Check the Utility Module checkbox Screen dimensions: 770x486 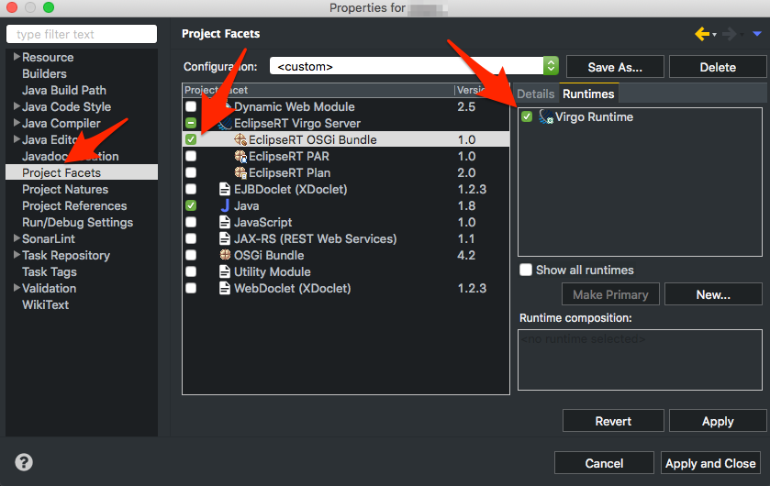191,271
